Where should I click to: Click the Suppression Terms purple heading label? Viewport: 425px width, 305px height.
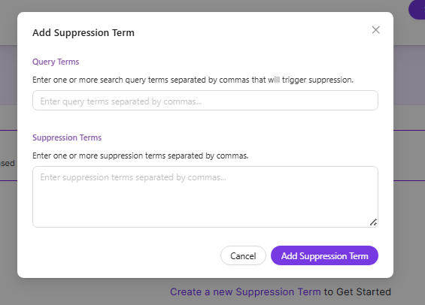point(67,137)
